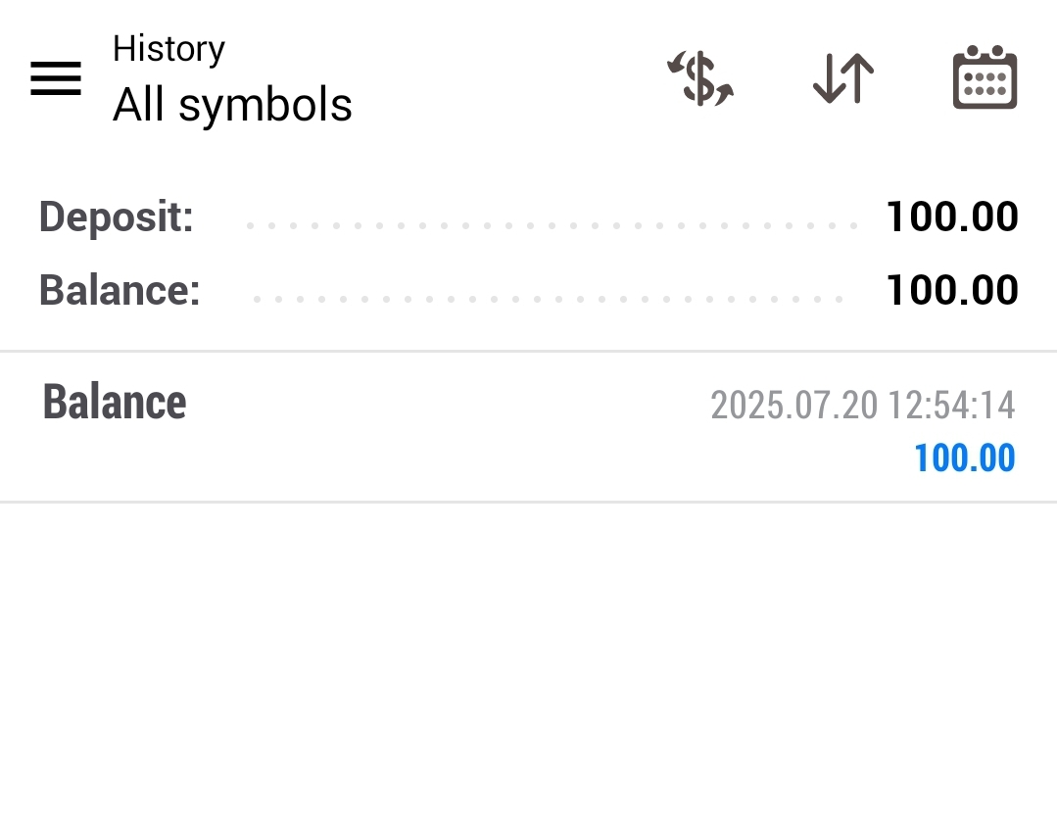This screenshot has height=819, width=1057.
Task: Tap the History page title
Action: coord(168,49)
